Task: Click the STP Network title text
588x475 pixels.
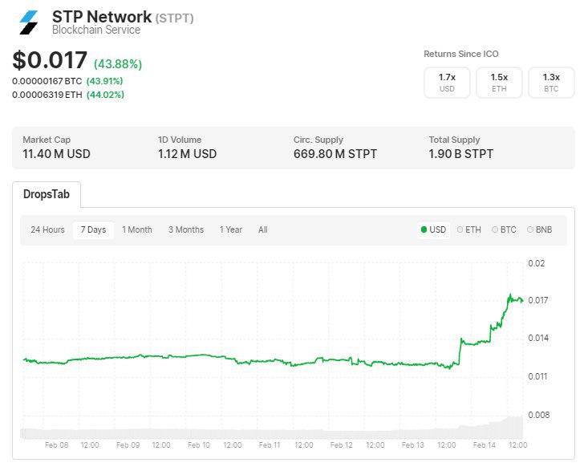Action: coord(102,17)
